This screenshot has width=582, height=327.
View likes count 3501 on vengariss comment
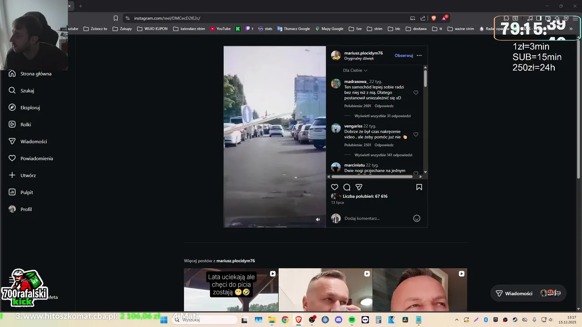click(358, 145)
